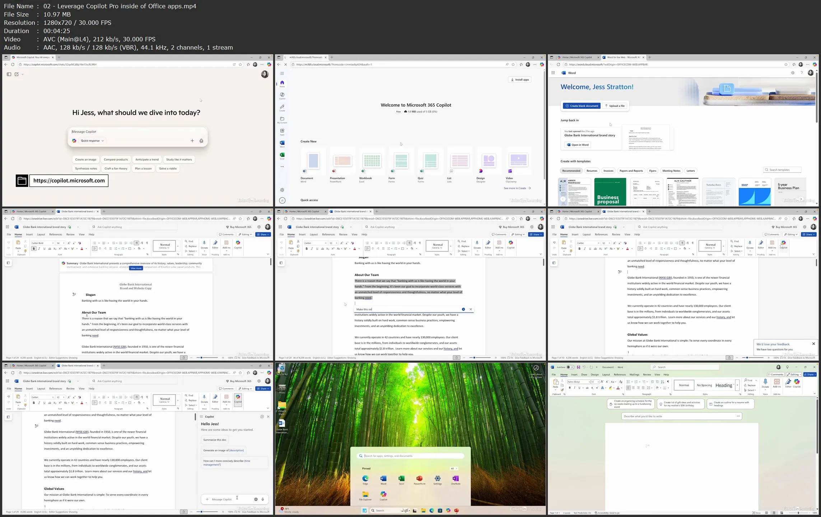Open Copilot from Start menu pinned apps
The height and width of the screenshot is (517, 821).
[x=383, y=496]
